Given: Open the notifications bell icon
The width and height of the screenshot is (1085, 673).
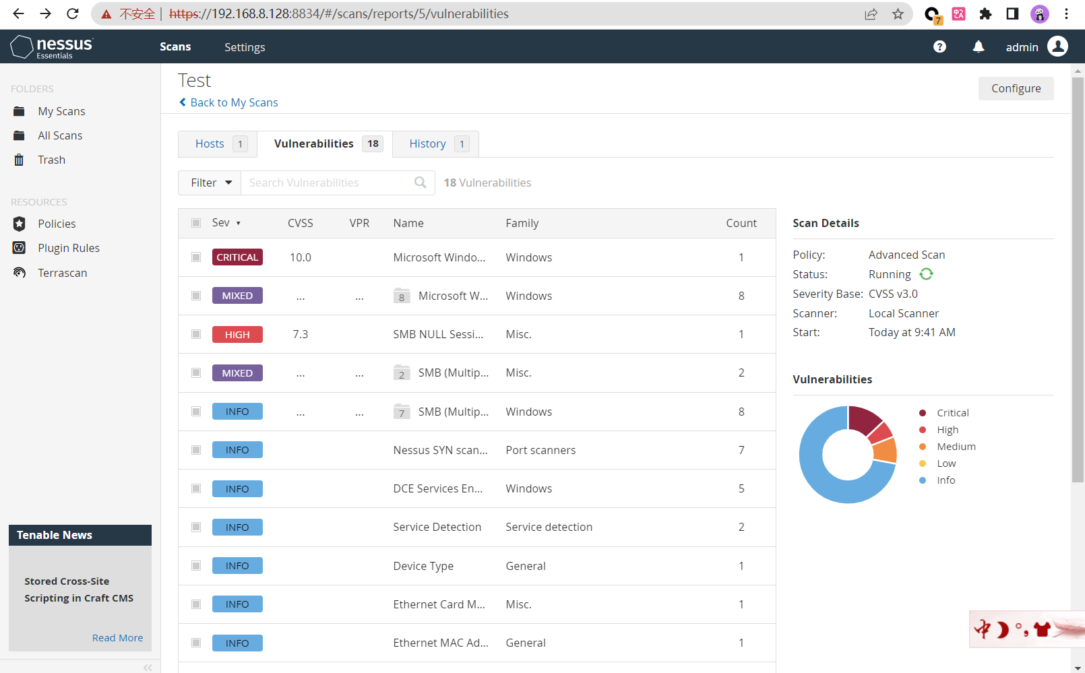Looking at the screenshot, I should (x=979, y=46).
